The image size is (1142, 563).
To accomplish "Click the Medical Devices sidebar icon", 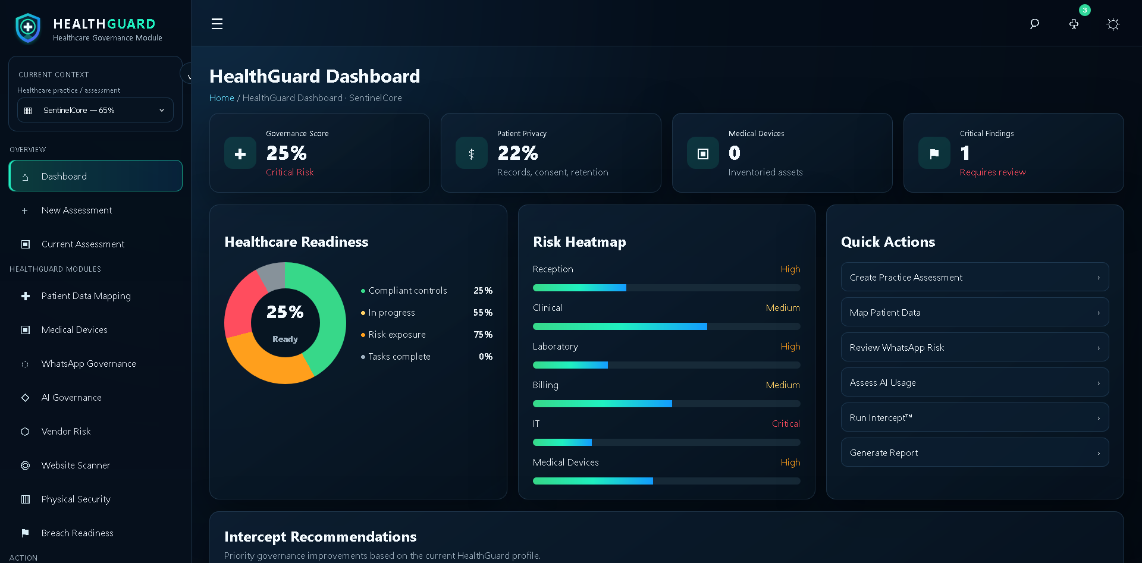I will [x=25, y=330].
